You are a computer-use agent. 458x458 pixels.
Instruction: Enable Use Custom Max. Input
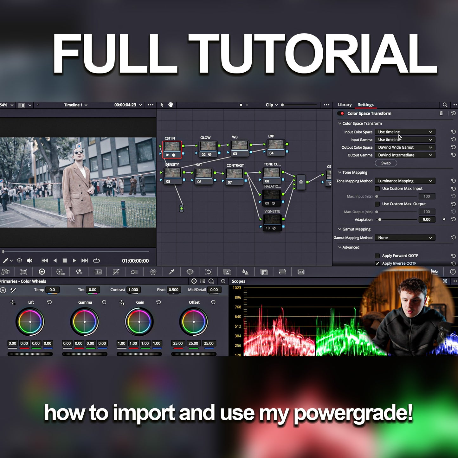coord(377,189)
